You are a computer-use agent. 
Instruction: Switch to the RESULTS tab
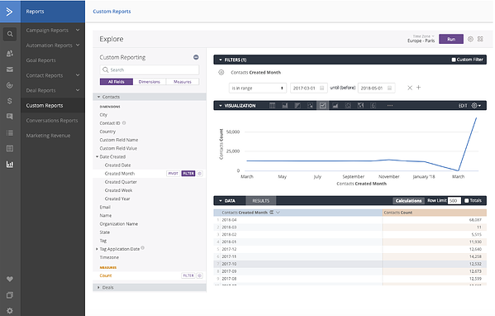(x=261, y=201)
